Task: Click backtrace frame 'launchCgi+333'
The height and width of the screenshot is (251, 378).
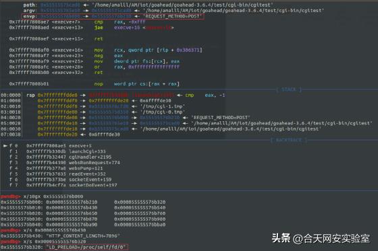Action: coord(87,151)
